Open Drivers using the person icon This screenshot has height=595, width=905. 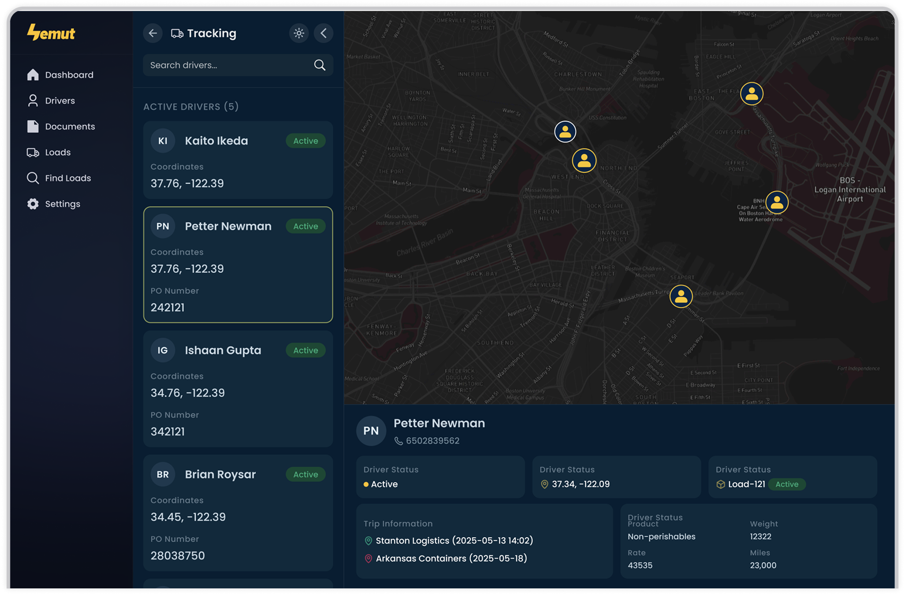click(33, 100)
